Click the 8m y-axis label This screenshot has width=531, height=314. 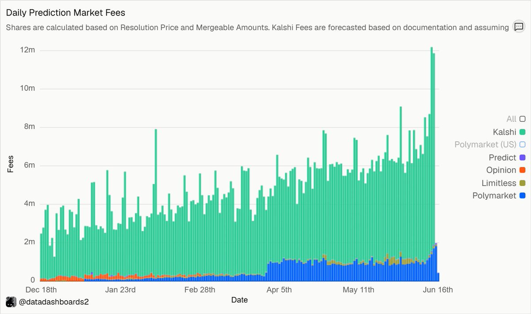(30, 127)
